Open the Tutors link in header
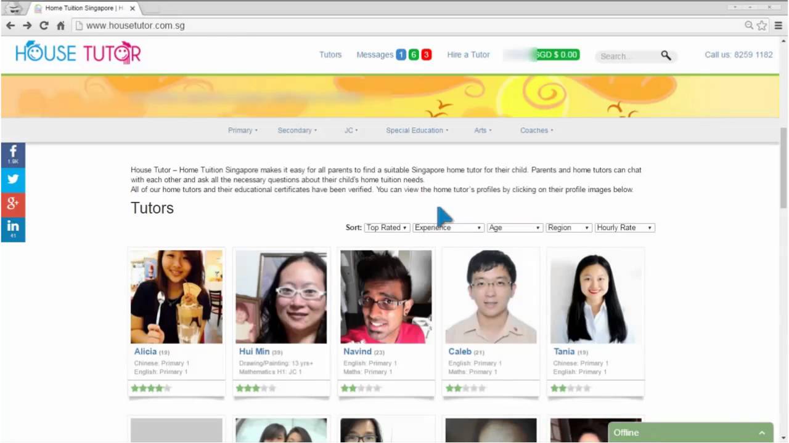This screenshot has height=443, width=789. pyautogui.click(x=330, y=55)
